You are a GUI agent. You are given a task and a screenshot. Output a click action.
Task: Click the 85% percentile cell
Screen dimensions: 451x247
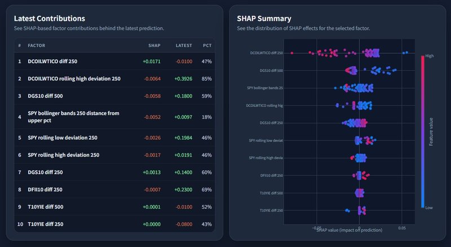[x=206, y=78]
